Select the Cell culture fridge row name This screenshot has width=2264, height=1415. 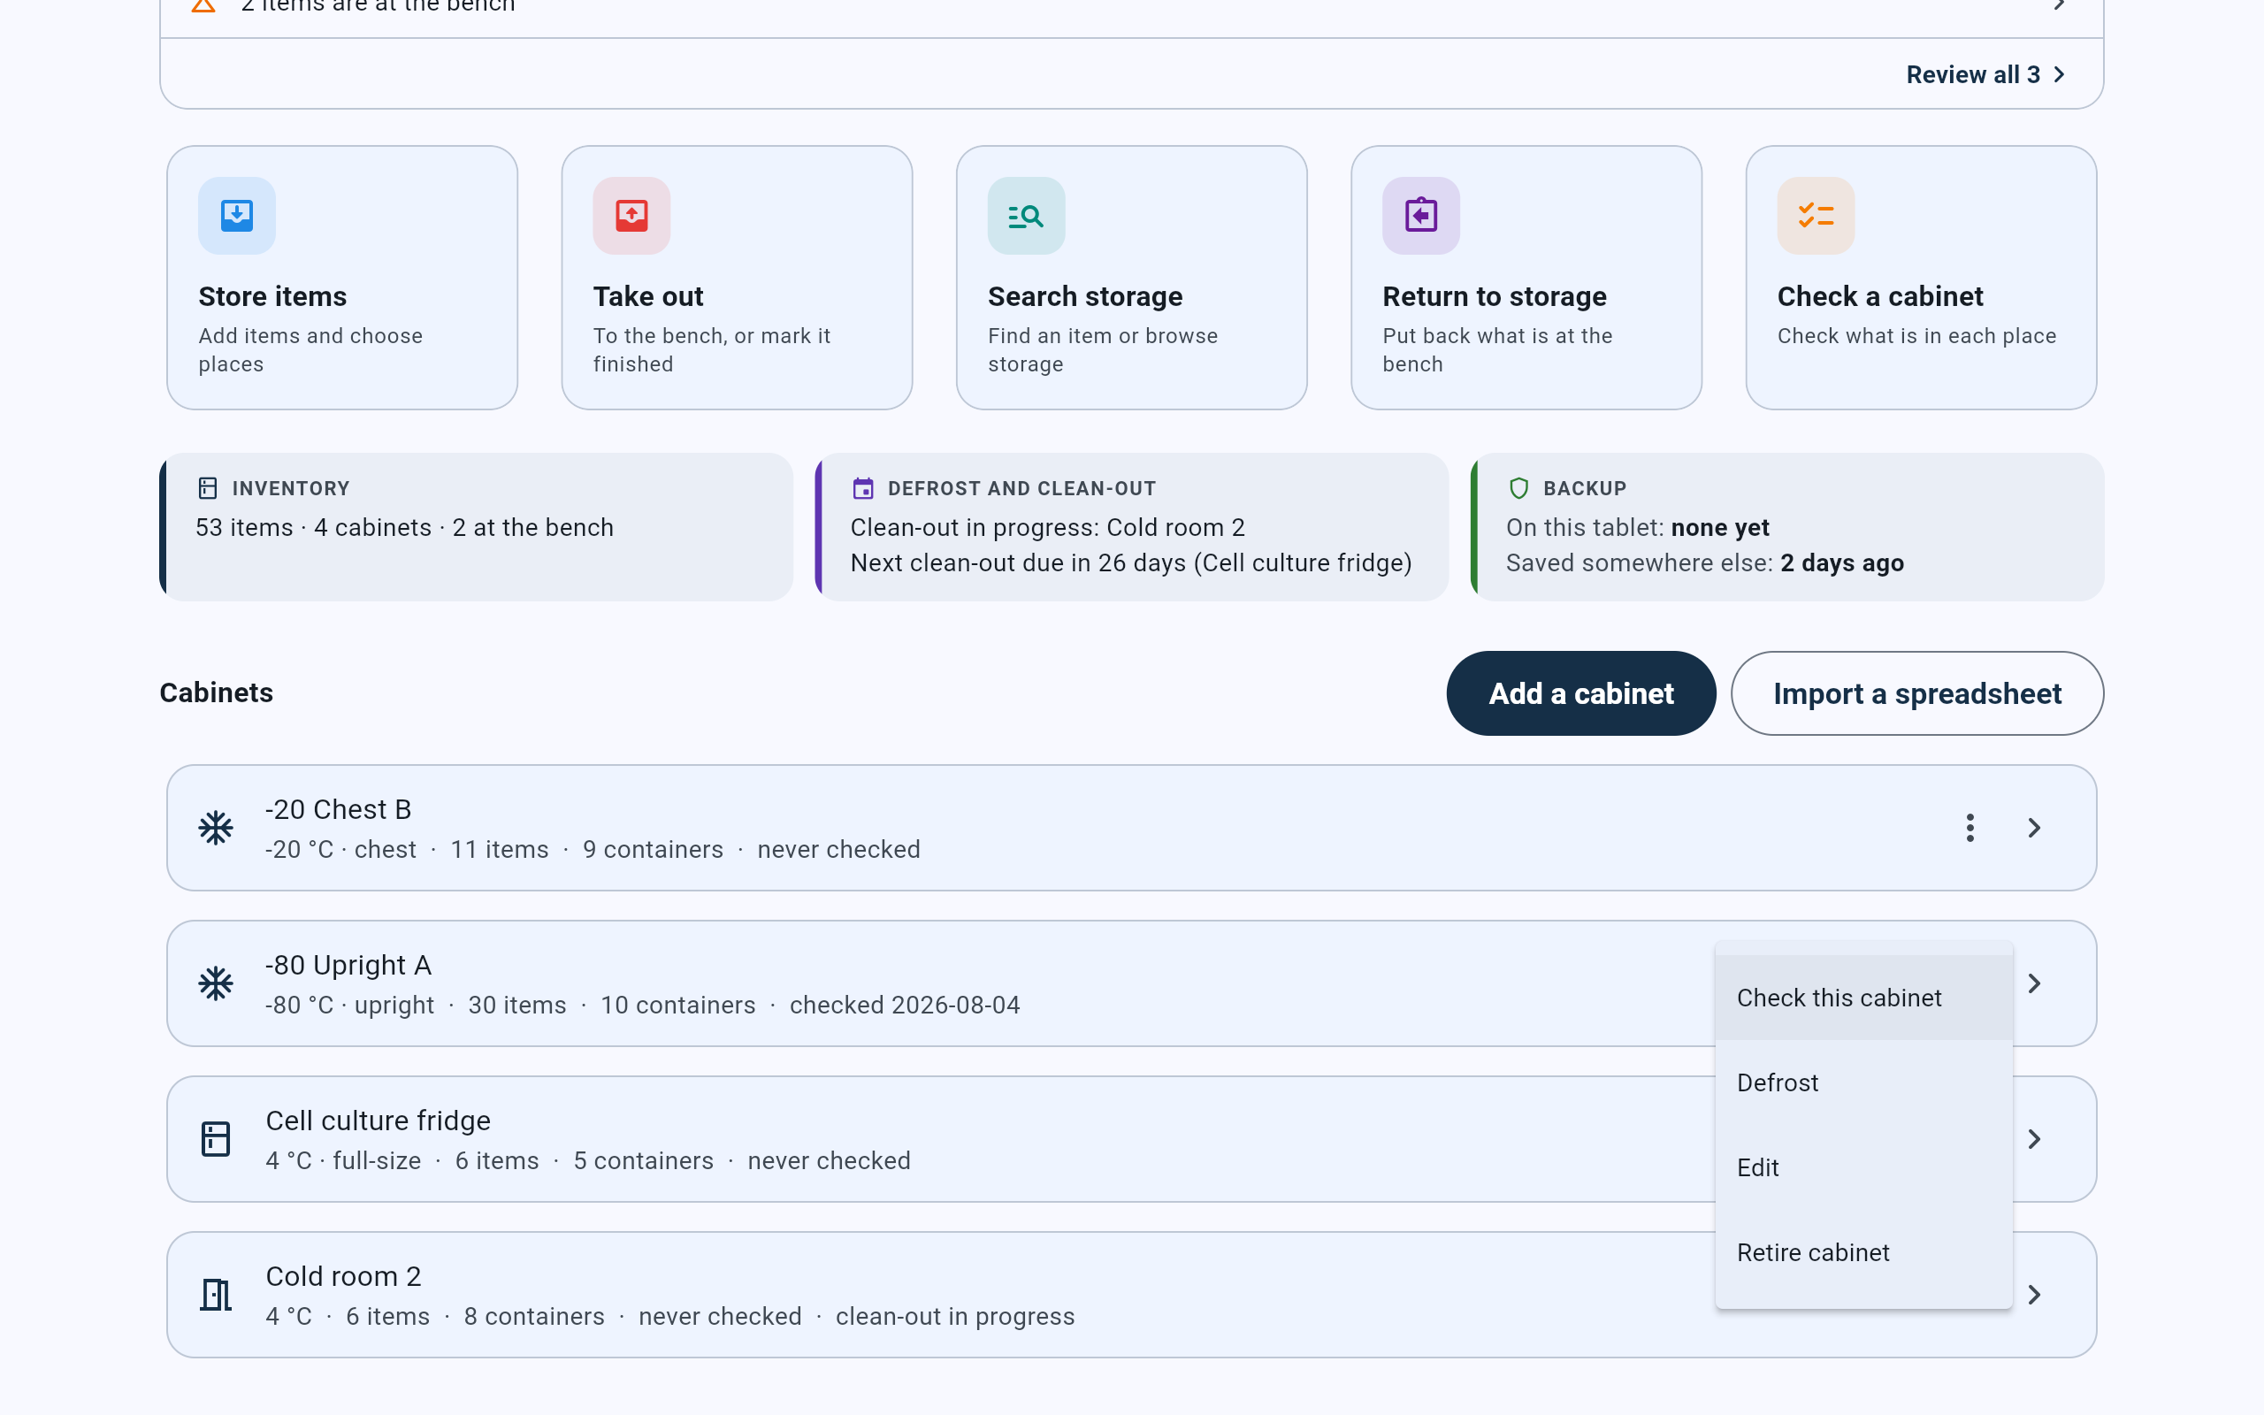(378, 1121)
